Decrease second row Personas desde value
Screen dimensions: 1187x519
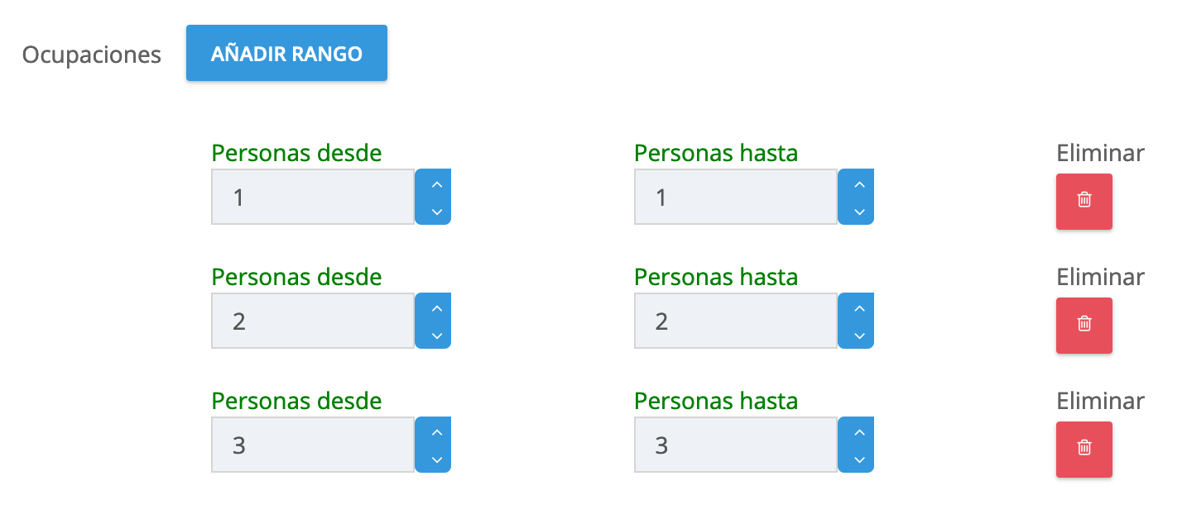tap(437, 336)
